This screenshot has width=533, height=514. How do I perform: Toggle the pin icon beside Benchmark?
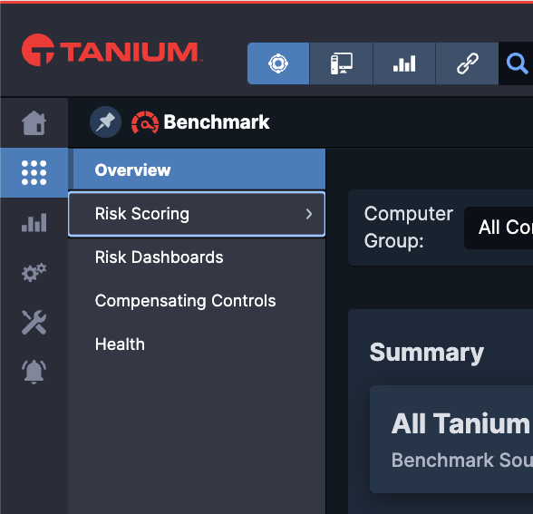point(106,122)
